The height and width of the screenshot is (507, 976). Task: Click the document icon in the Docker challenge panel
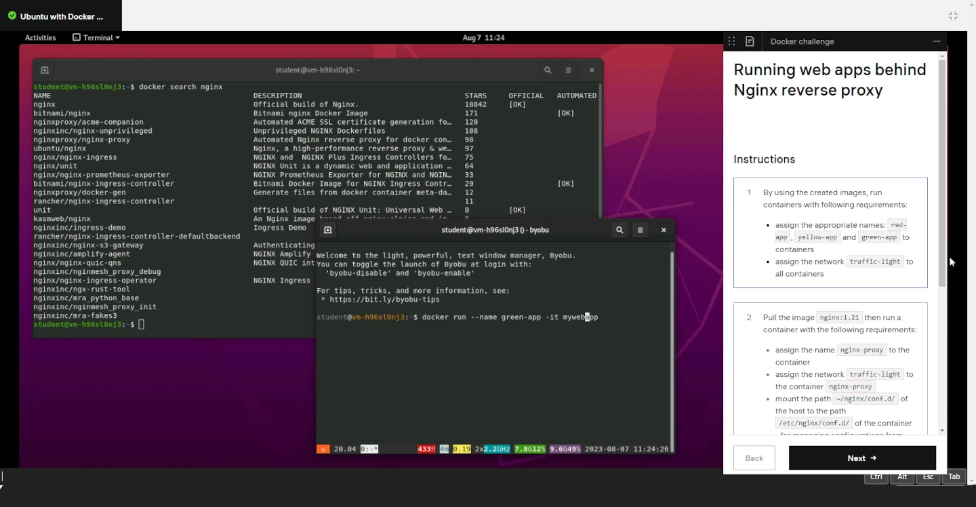[751, 41]
